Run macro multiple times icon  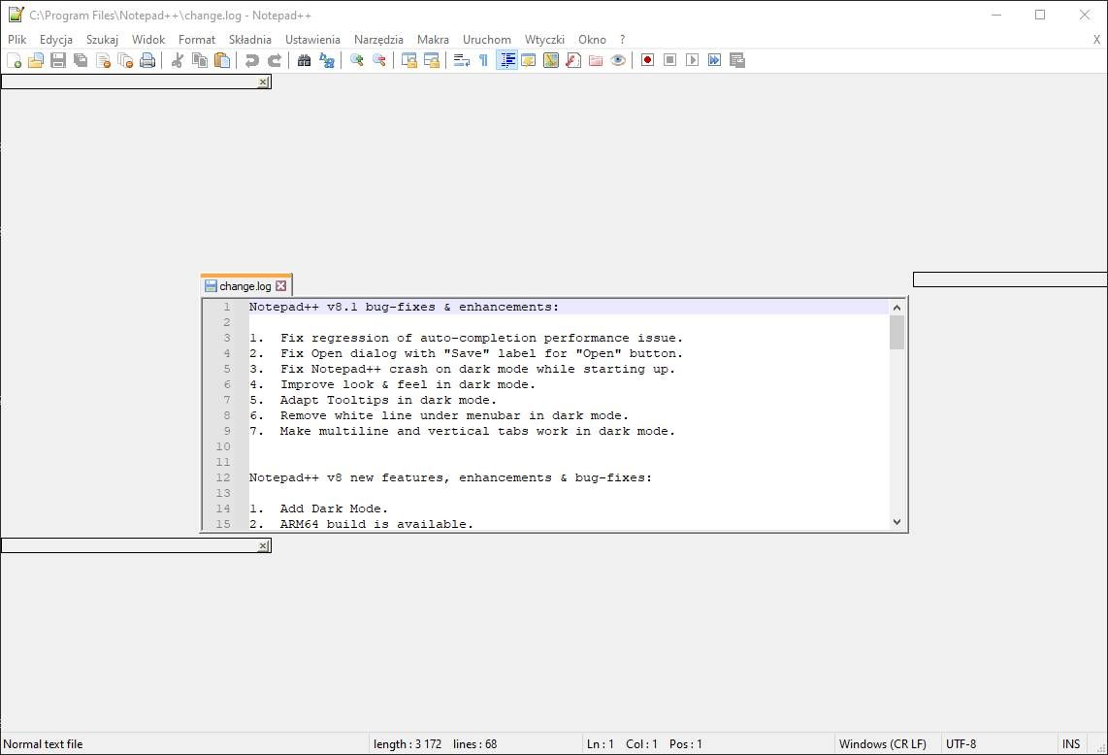(x=714, y=61)
